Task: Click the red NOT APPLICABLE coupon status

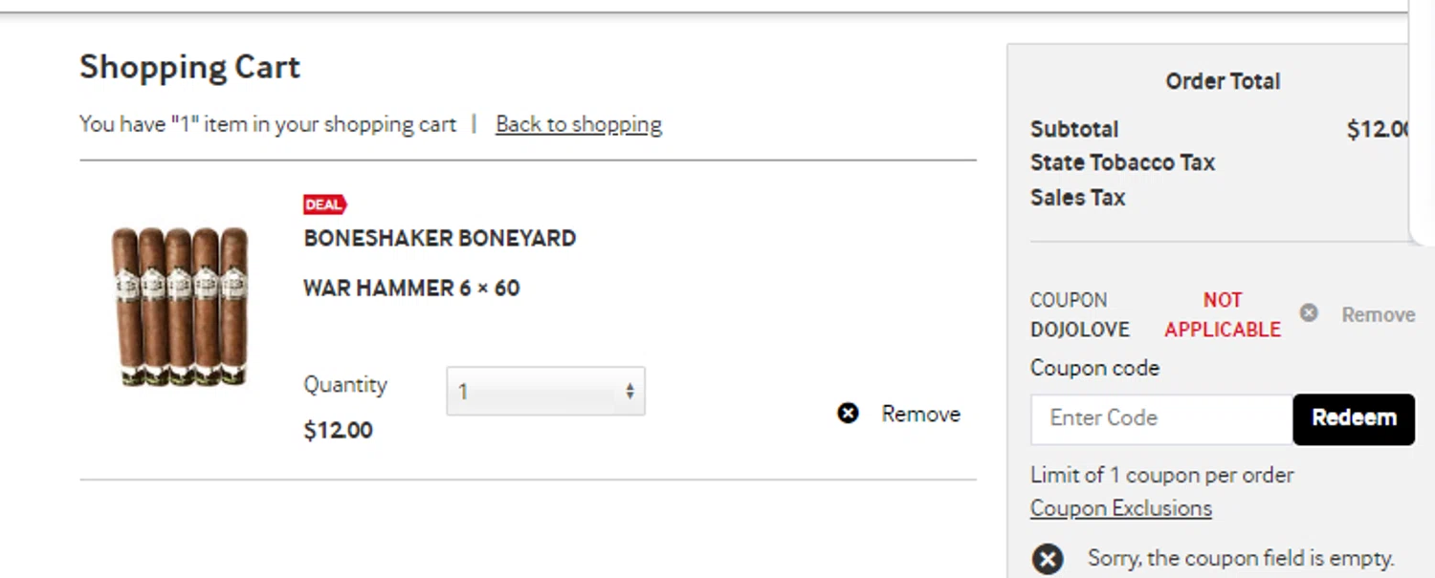Action: click(1222, 314)
